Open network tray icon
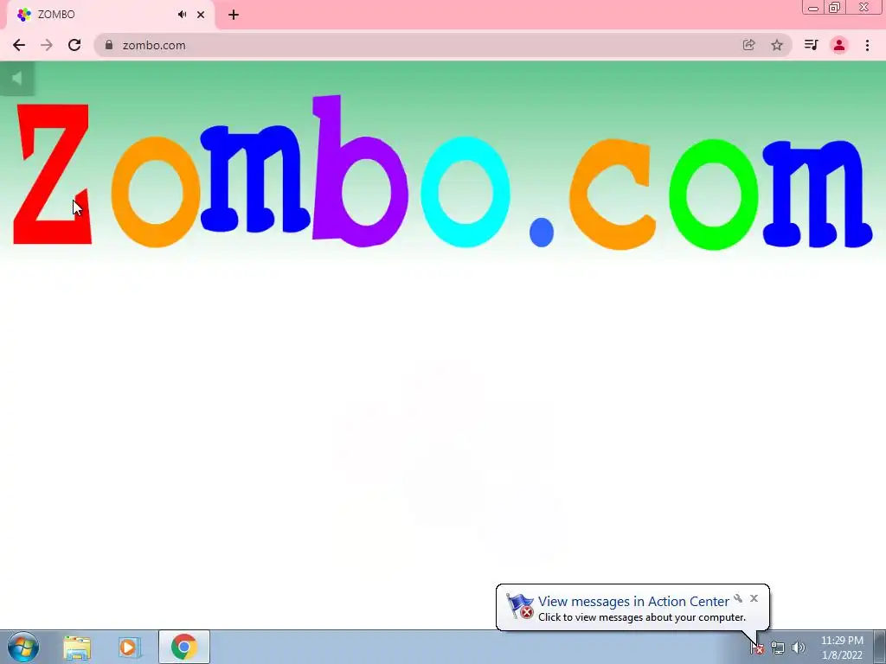The image size is (886, 664). point(778,648)
